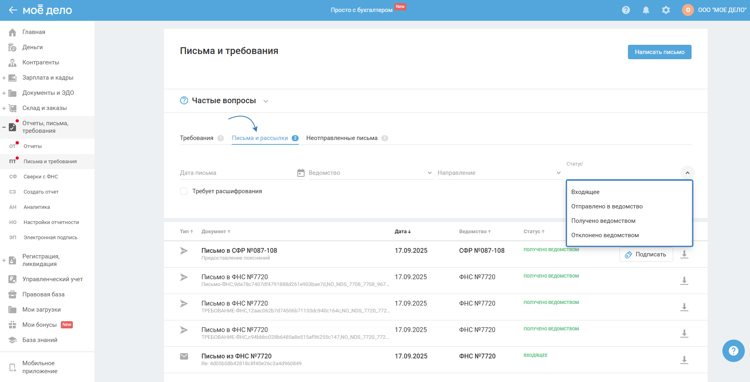The image size is (750, 382).
Task: Open the Неотправленные письма tab
Action: click(x=342, y=138)
